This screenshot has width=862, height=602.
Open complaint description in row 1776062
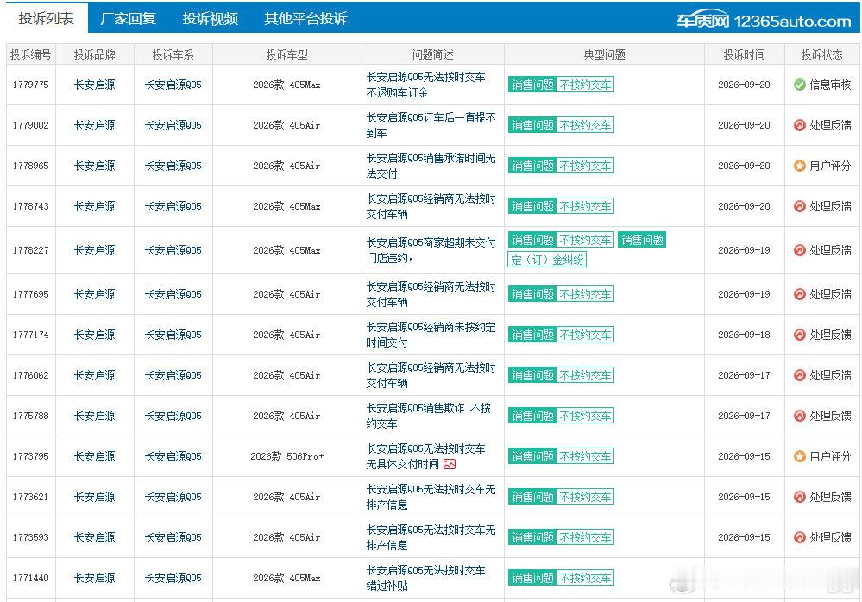pos(431,376)
